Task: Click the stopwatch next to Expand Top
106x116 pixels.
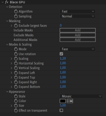Action: tap(16, 78)
